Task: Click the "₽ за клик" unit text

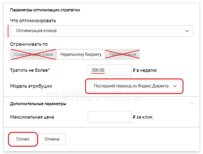Action: click(x=143, y=117)
